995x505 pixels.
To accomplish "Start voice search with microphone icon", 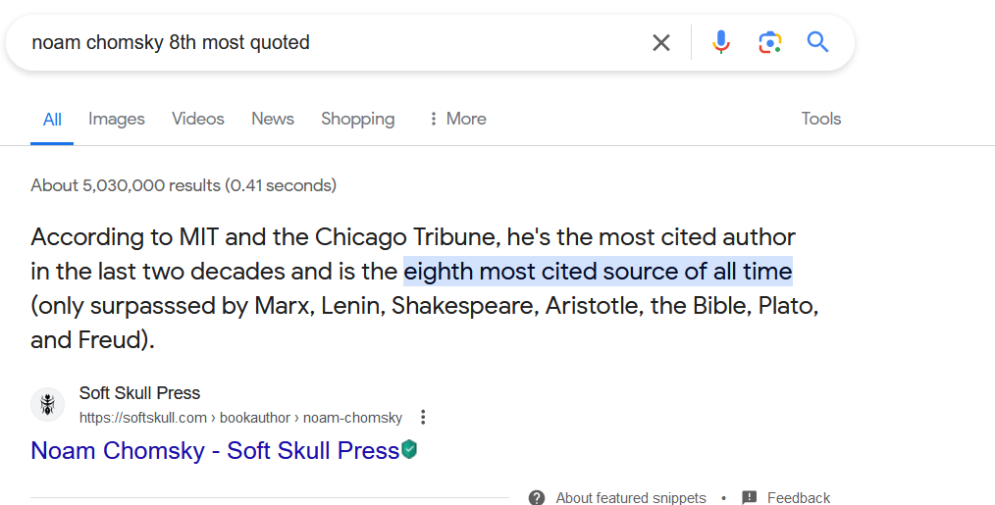I will click(x=721, y=42).
